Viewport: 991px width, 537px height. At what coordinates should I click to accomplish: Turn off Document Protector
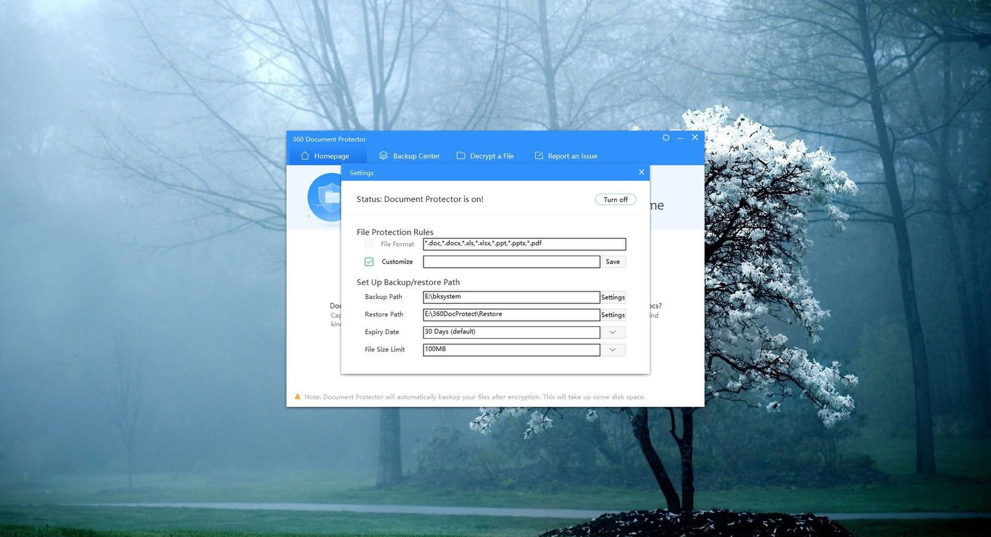coord(615,199)
